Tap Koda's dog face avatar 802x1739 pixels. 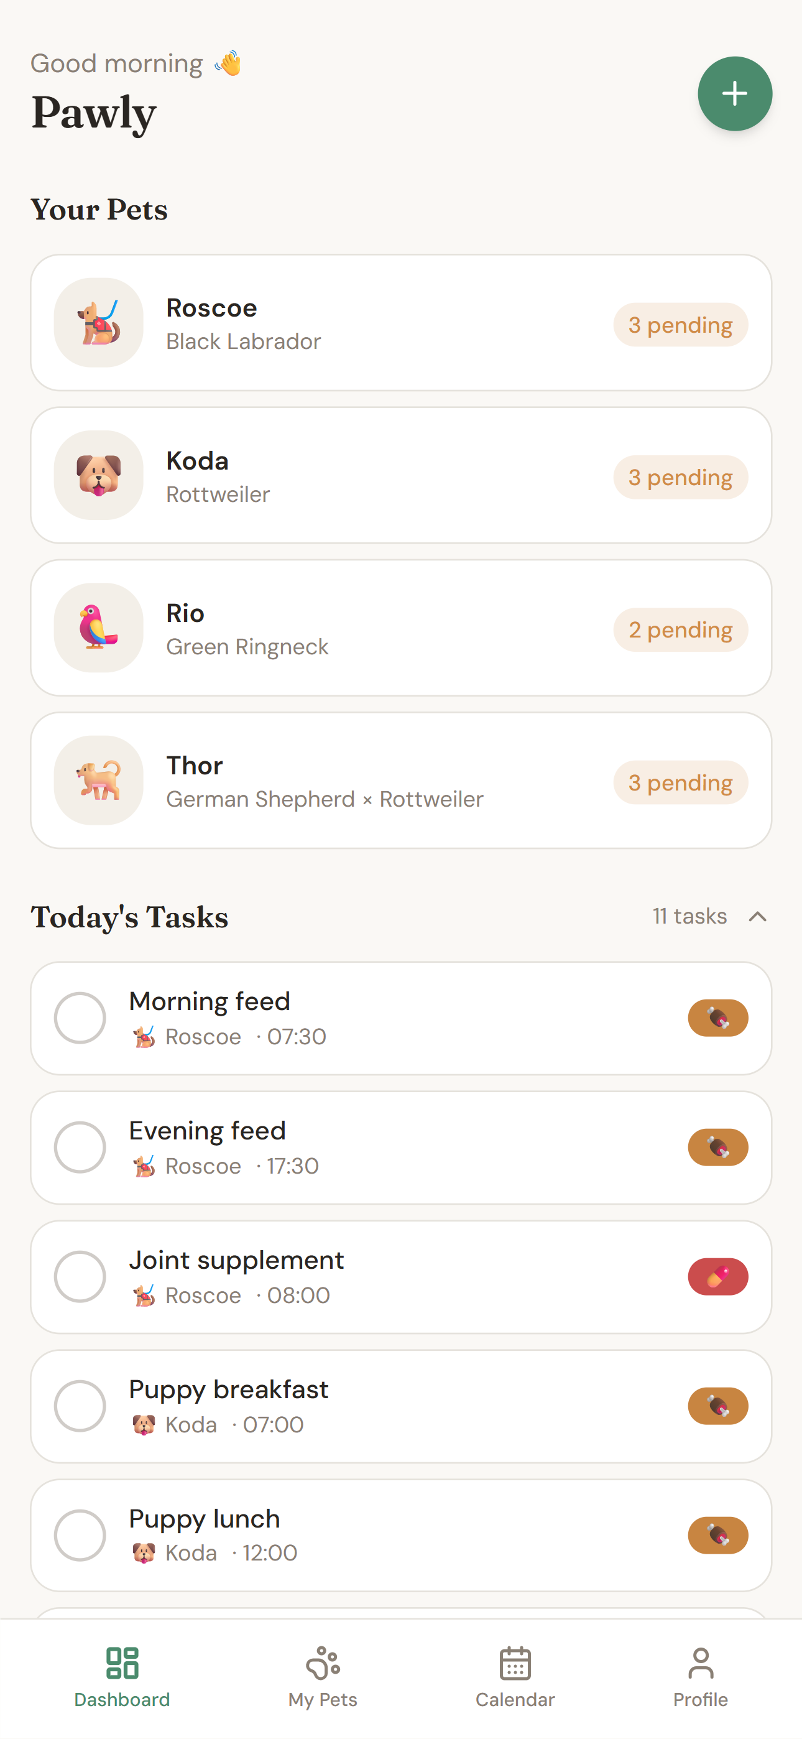99,475
